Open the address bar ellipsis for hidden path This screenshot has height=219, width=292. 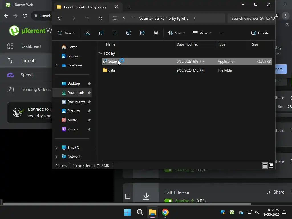132,18
